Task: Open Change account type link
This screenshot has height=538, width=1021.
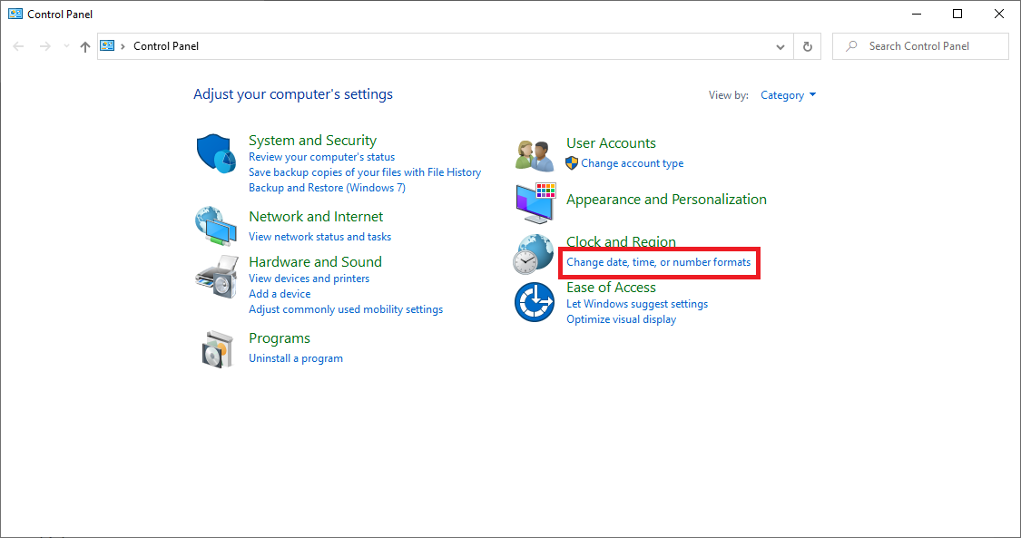Action: click(632, 163)
